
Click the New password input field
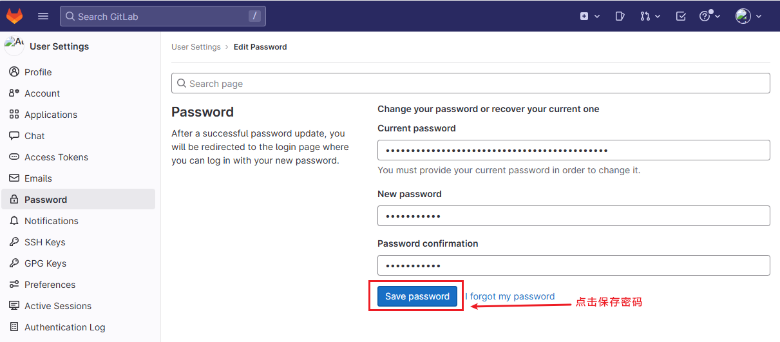574,216
